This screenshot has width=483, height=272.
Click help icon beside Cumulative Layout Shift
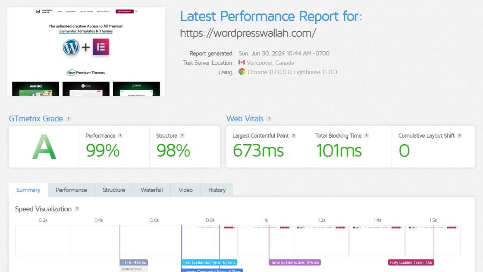[x=460, y=136]
